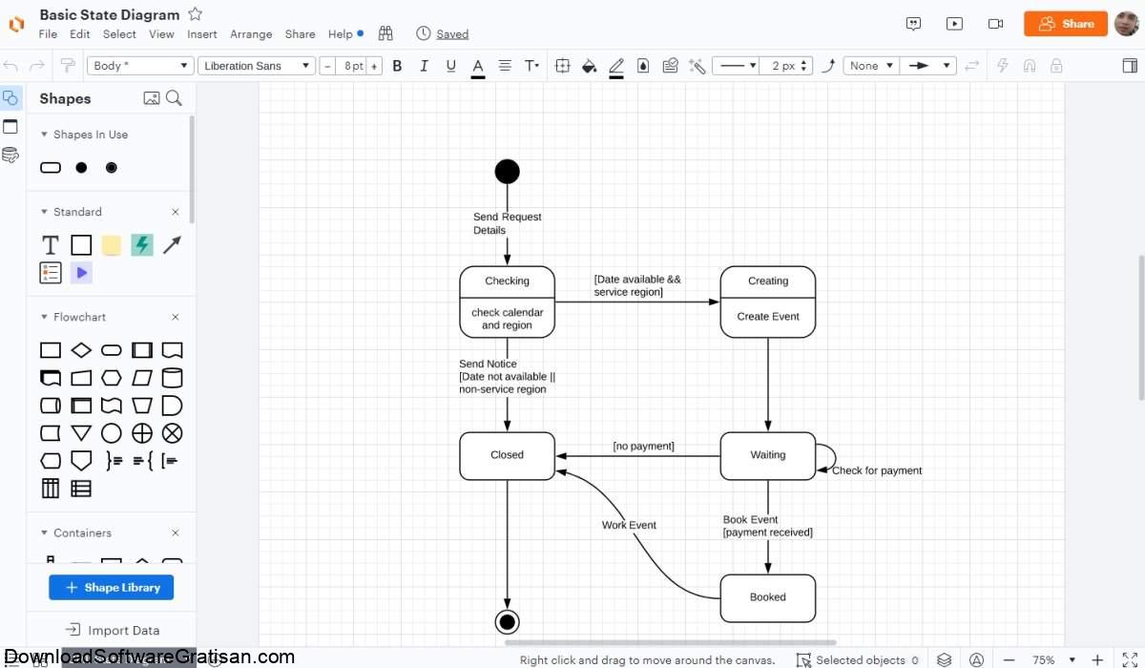Select the arrow line shape

coord(172,245)
